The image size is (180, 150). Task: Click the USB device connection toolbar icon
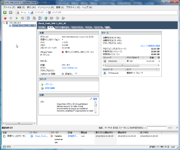pyautogui.click(x=63, y=18)
